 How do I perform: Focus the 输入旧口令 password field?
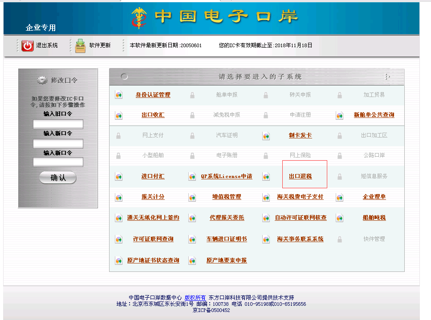58,124
